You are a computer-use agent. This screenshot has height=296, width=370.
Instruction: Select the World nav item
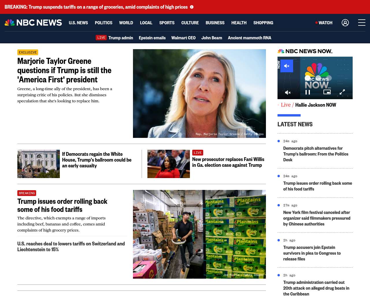126,23
